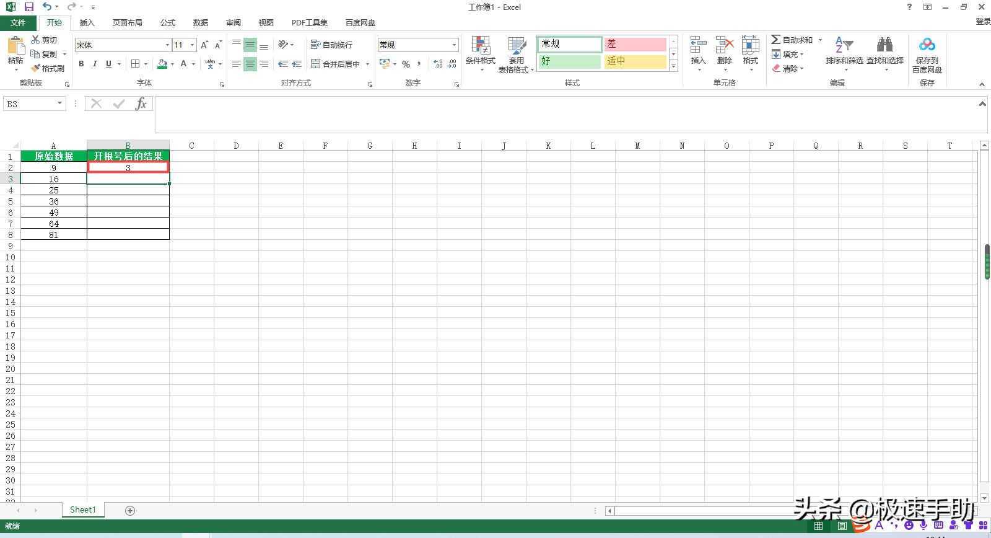This screenshot has width=991, height=538.
Task: Open 排序和筛选 sort and filter
Action: tap(844, 53)
